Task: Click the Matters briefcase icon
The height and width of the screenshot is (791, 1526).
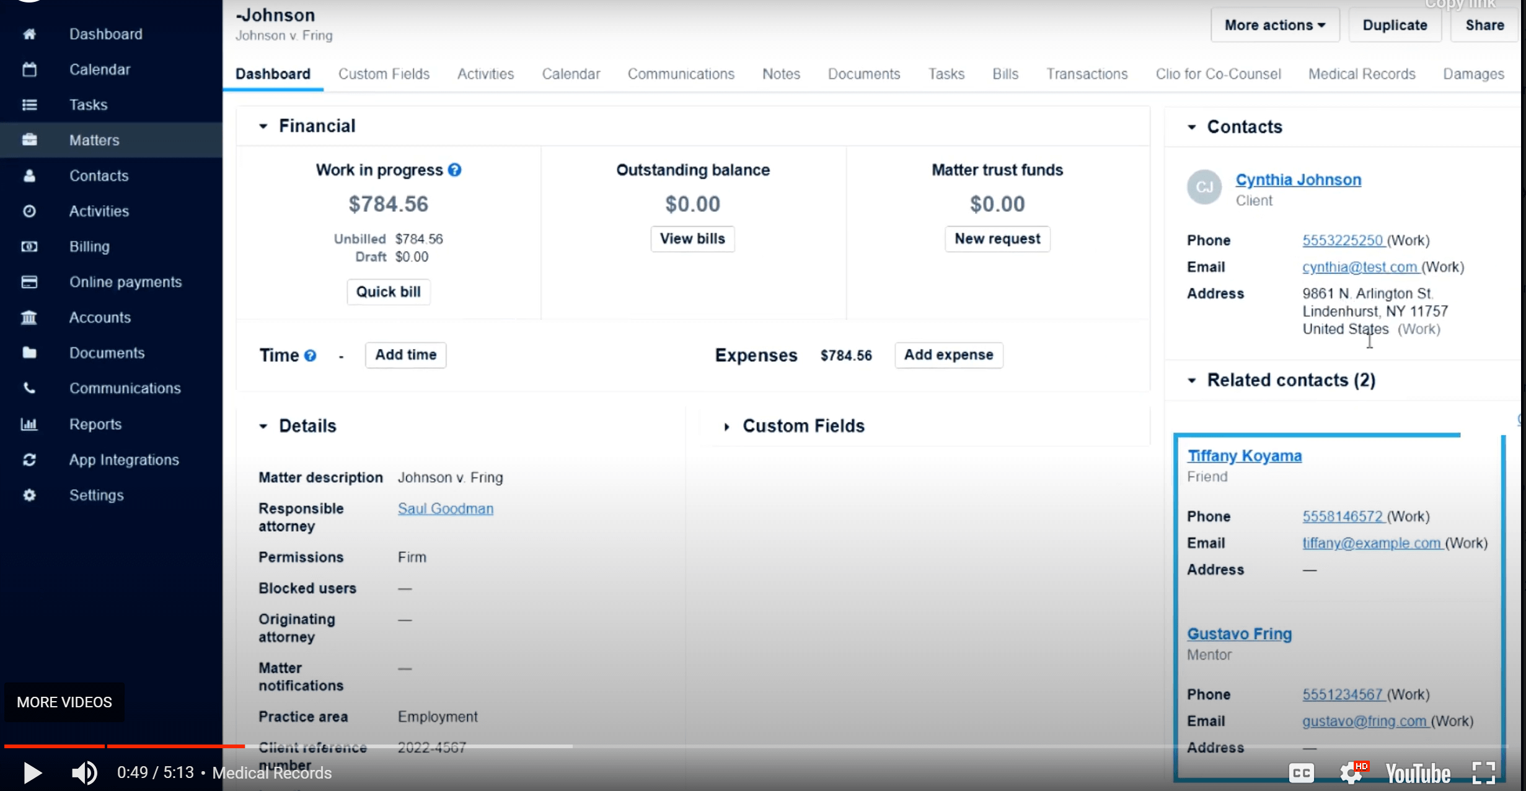Action: click(x=29, y=140)
